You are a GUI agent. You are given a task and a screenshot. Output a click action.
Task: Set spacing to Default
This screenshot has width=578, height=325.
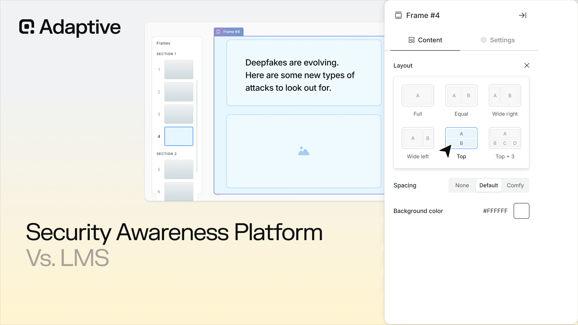[x=489, y=185]
